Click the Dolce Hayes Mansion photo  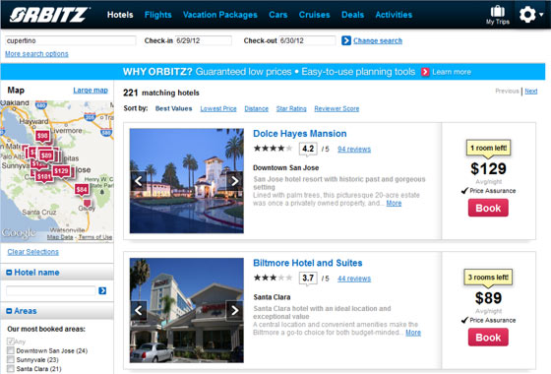click(x=187, y=181)
